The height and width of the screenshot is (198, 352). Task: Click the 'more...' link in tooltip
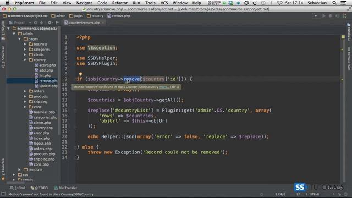point(164,87)
